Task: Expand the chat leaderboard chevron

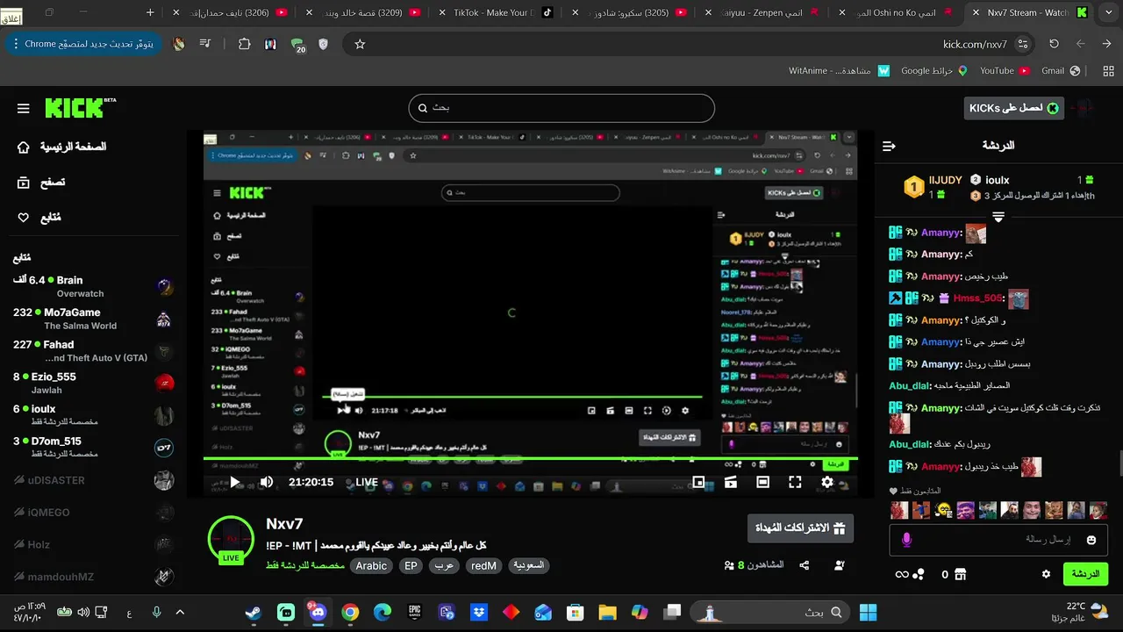Action: [998, 216]
